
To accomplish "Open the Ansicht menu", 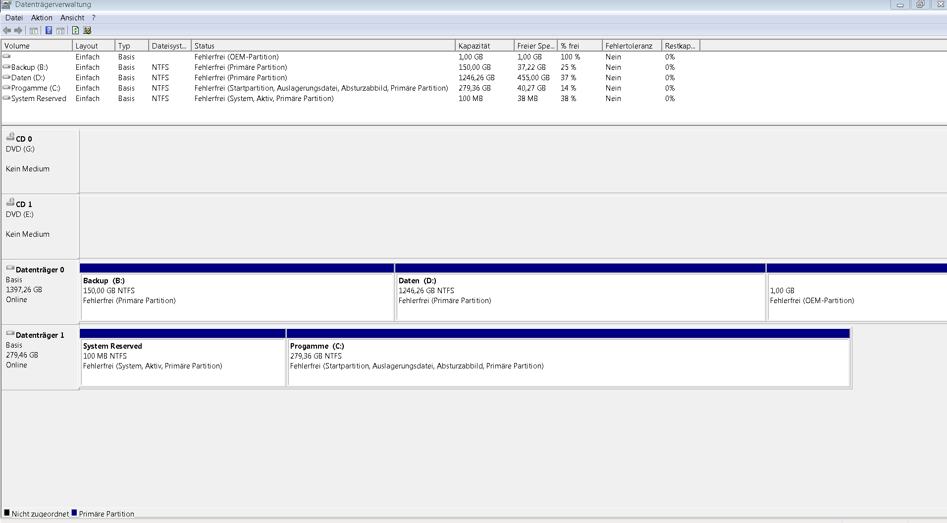I will pos(72,18).
